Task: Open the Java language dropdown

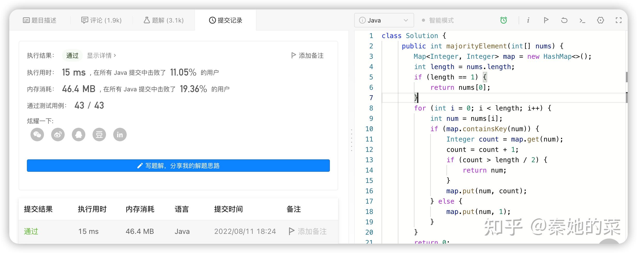Action: (384, 20)
